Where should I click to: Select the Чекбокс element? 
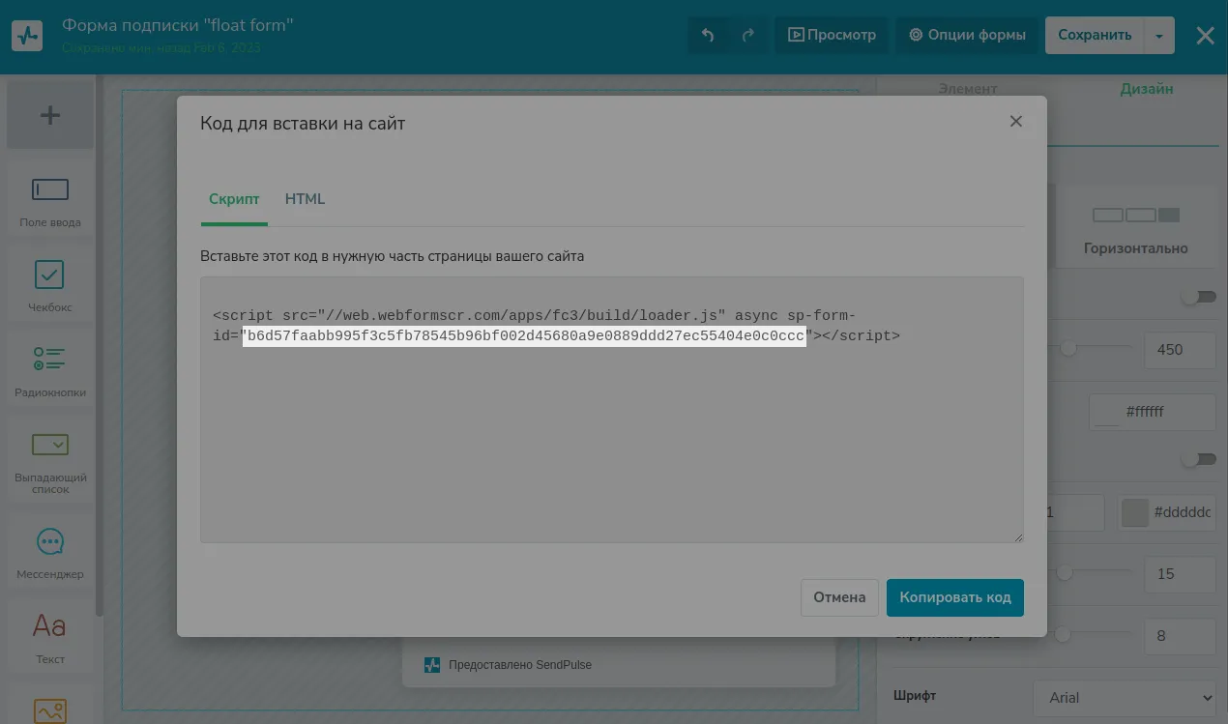point(50,286)
